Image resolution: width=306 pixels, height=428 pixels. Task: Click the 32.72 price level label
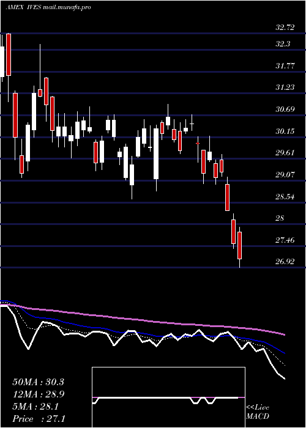pyautogui.click(x=285, y=28)
